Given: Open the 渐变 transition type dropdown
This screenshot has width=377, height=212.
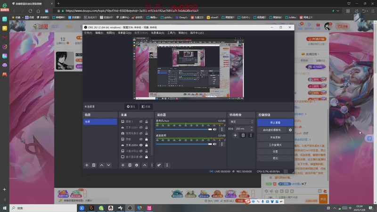Looking at the screenshot, I should point(242,122).
